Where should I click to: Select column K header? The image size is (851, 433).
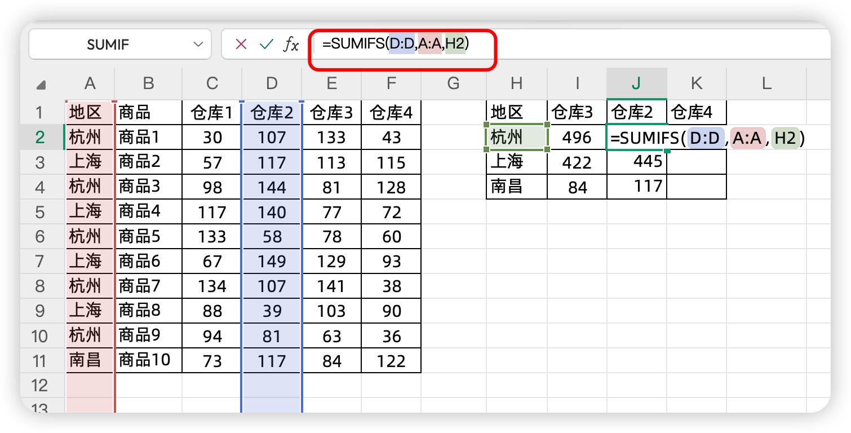coord(697,84)
